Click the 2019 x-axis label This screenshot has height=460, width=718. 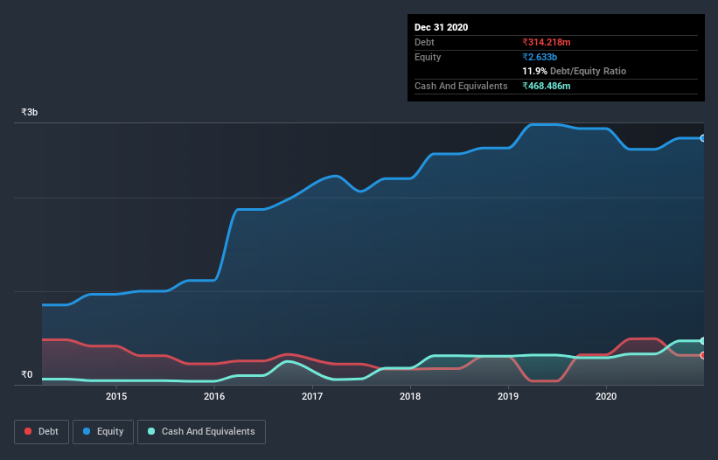click(508, 396)
